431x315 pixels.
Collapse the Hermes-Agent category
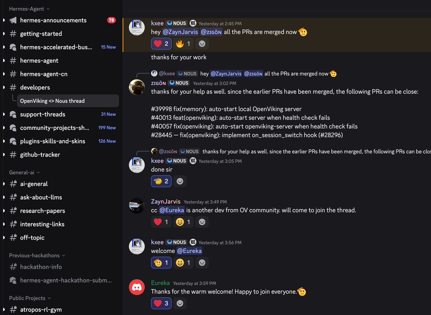click(x=29, y=9)
